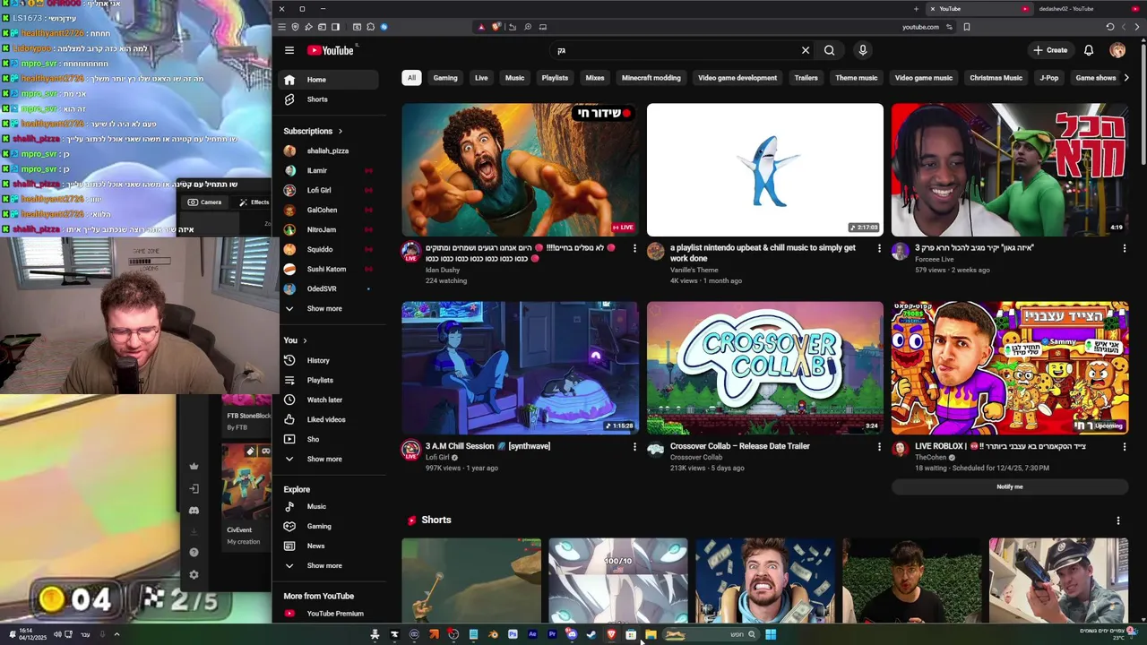
Task: Click the Discord icon in the left panel
Action: (x=194, y=511)
